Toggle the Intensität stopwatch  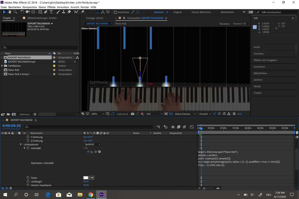pos(28,148)
